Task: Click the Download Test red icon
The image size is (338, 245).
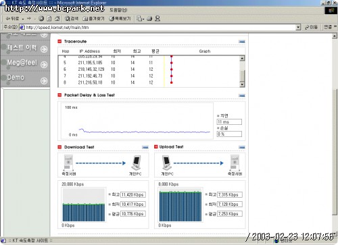Action: click(59, 147)
